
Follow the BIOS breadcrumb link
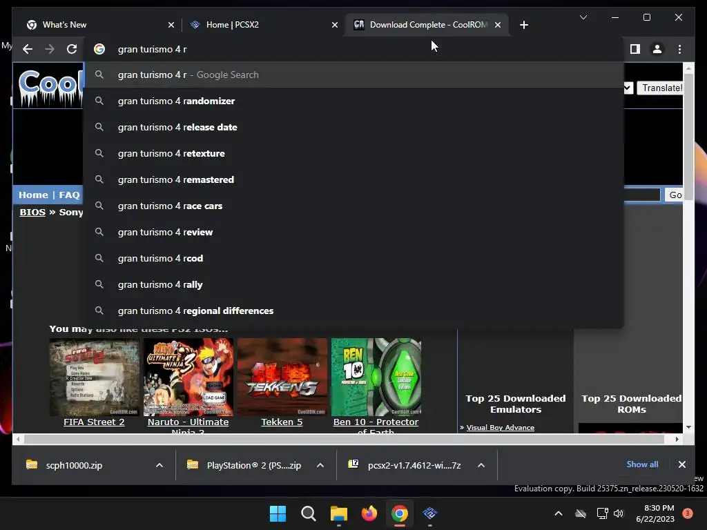click(32, 212)
